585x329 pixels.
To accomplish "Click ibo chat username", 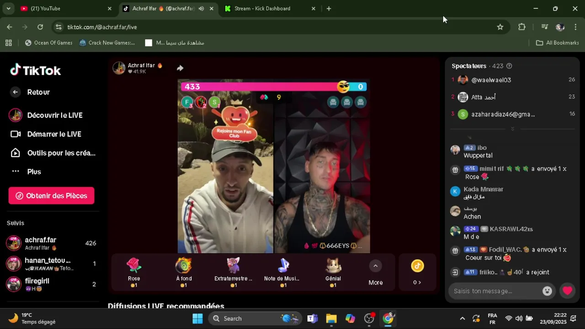I will click(482, 148).
